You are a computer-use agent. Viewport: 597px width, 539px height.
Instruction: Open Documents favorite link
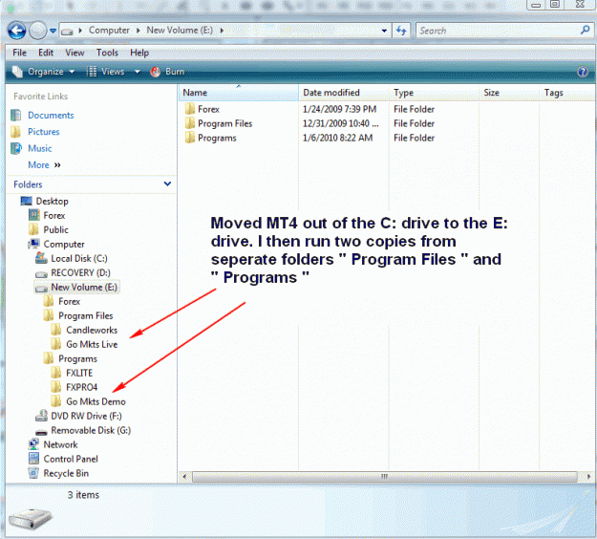(51, 115)
